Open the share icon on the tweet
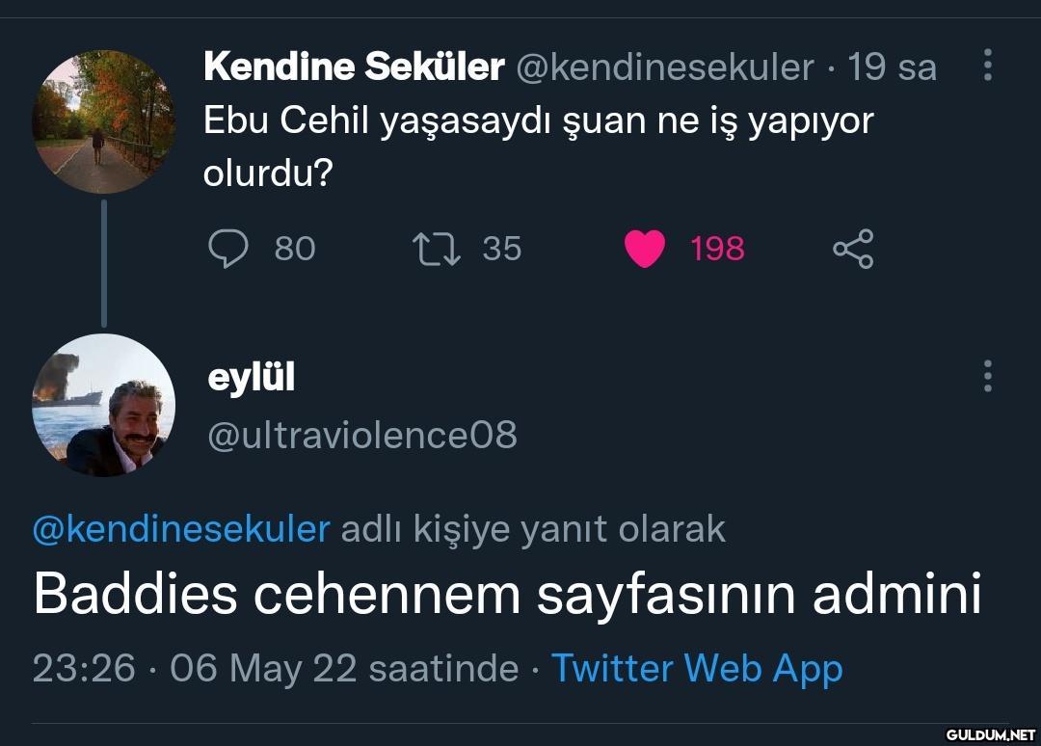Viewport: 1041px width, 746px height. click(853, 249)
